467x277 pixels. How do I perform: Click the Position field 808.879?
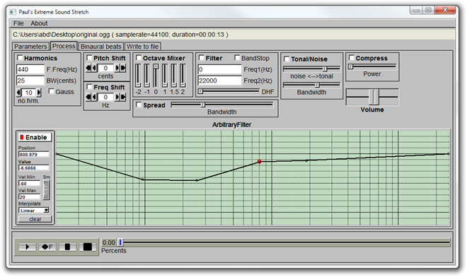[34, 155]
